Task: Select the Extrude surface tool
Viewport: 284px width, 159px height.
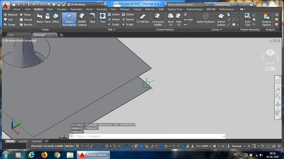Action: pos(26,19)
